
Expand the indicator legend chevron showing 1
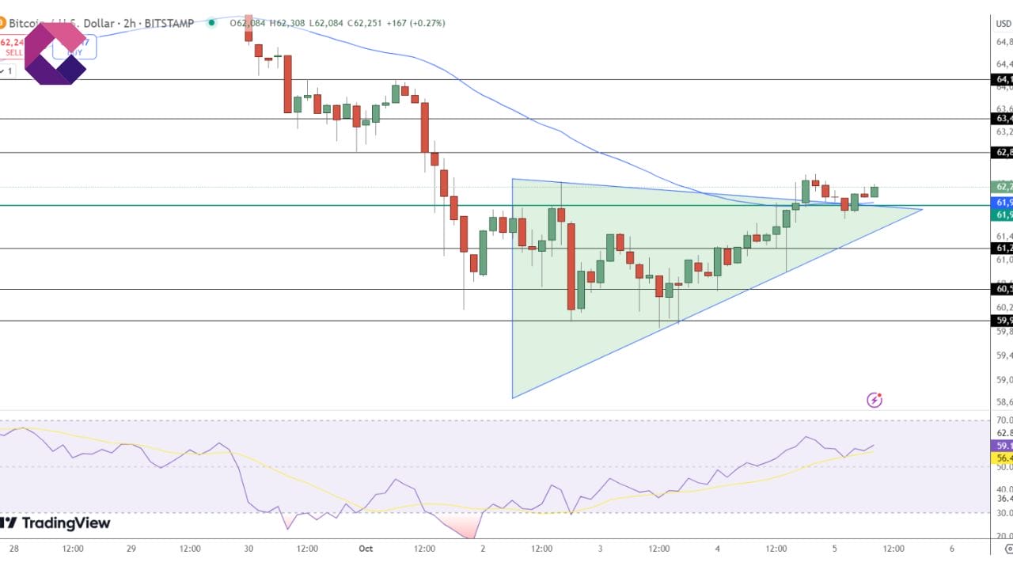pos(7,71)
